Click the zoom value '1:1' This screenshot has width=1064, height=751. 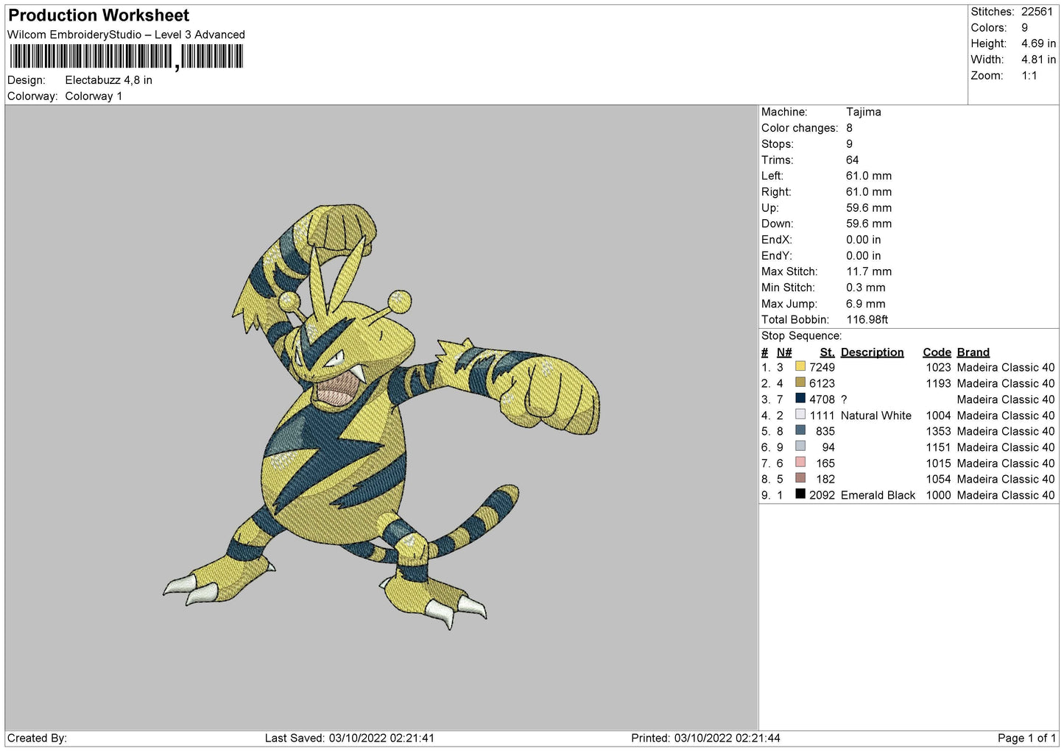point(1029,76)
